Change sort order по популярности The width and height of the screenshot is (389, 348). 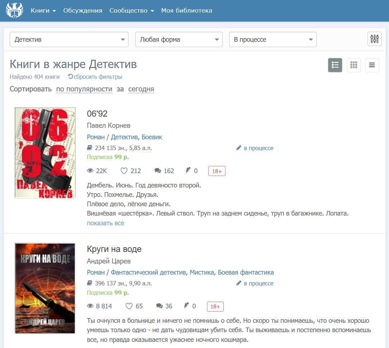pyautogui.click(x=84, y=89)
